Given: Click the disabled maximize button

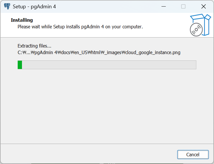Looking at the screenshot, I should coord(183,6).
